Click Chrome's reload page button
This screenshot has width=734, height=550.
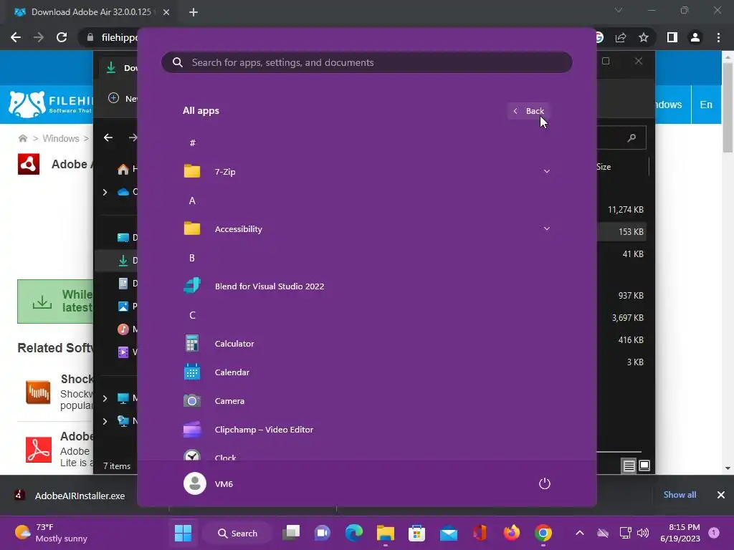pyautogui.click(x=62, y=37)
